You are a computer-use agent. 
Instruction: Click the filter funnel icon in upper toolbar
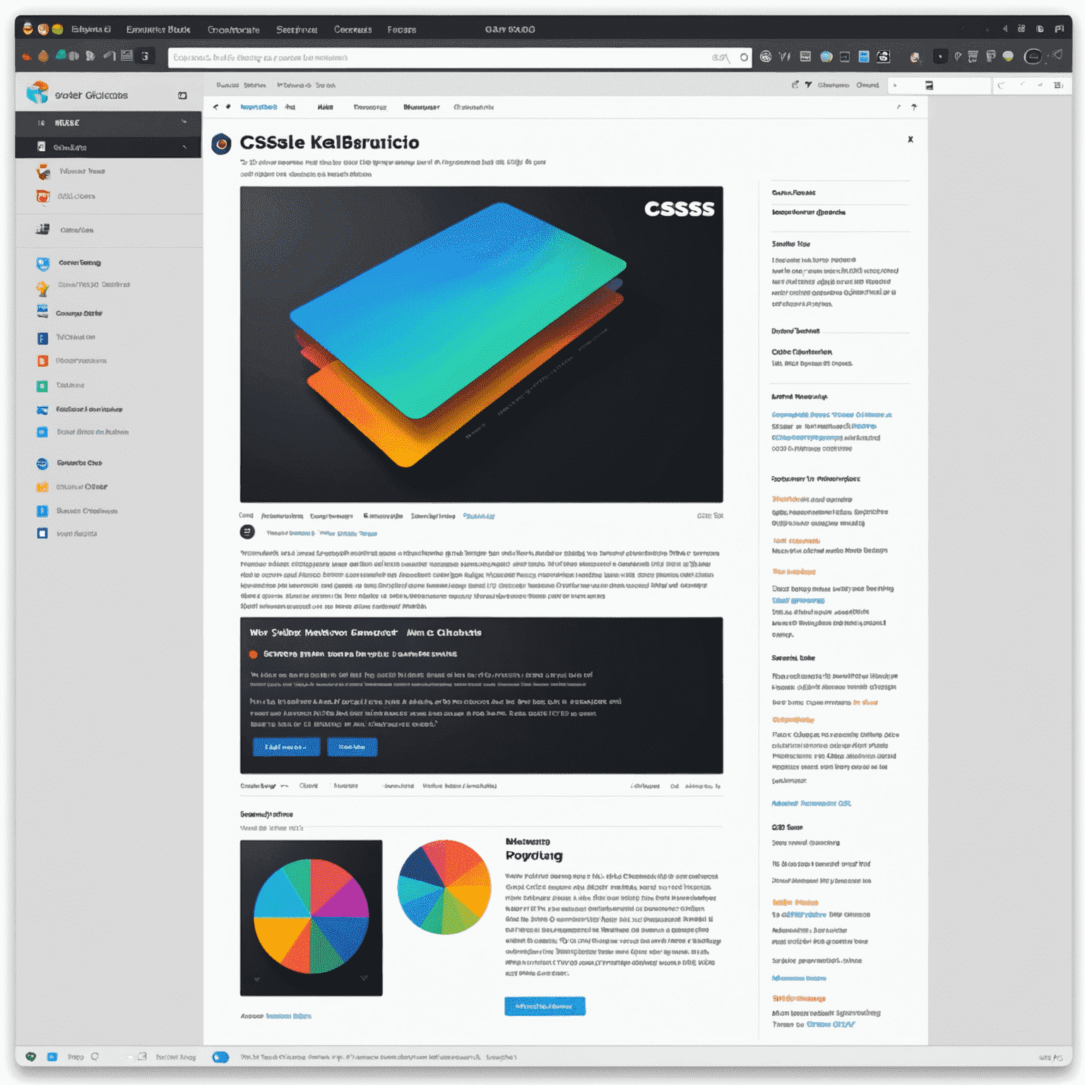pyautogui.click(x=809, y=85)
